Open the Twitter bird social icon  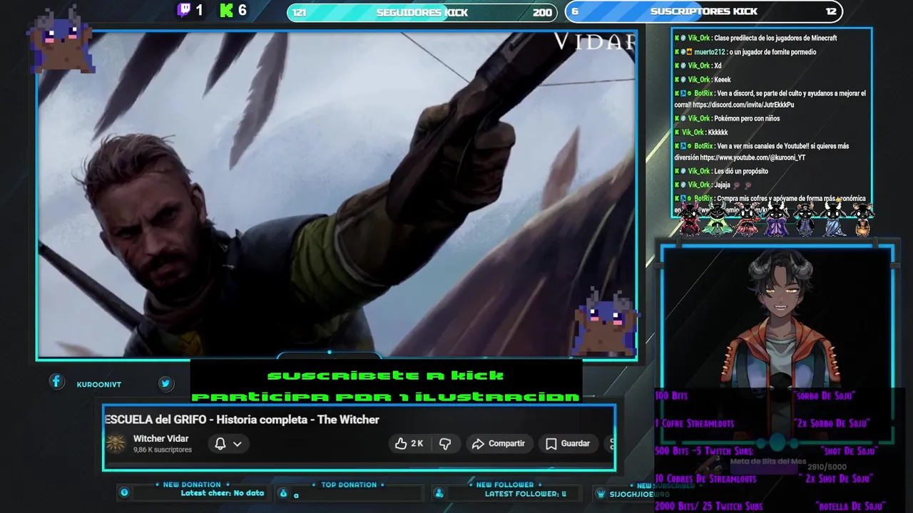click(x=165, y=383)
